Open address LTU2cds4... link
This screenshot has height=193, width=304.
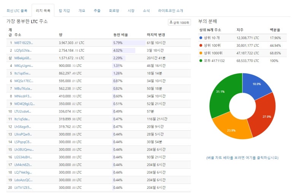(23, 111)
